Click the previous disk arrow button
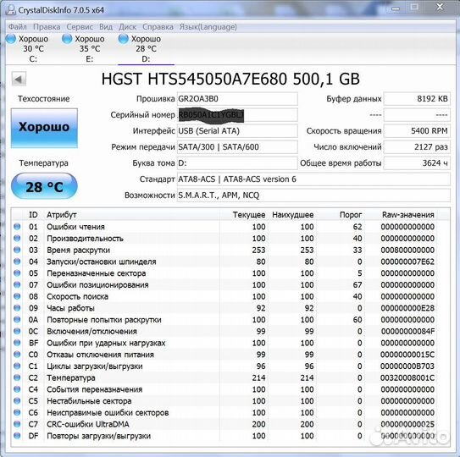460x457 pixels. click(x=19, y=79)
